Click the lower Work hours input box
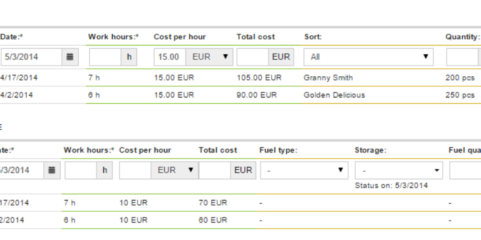481x240 pixels. point(81,170)
